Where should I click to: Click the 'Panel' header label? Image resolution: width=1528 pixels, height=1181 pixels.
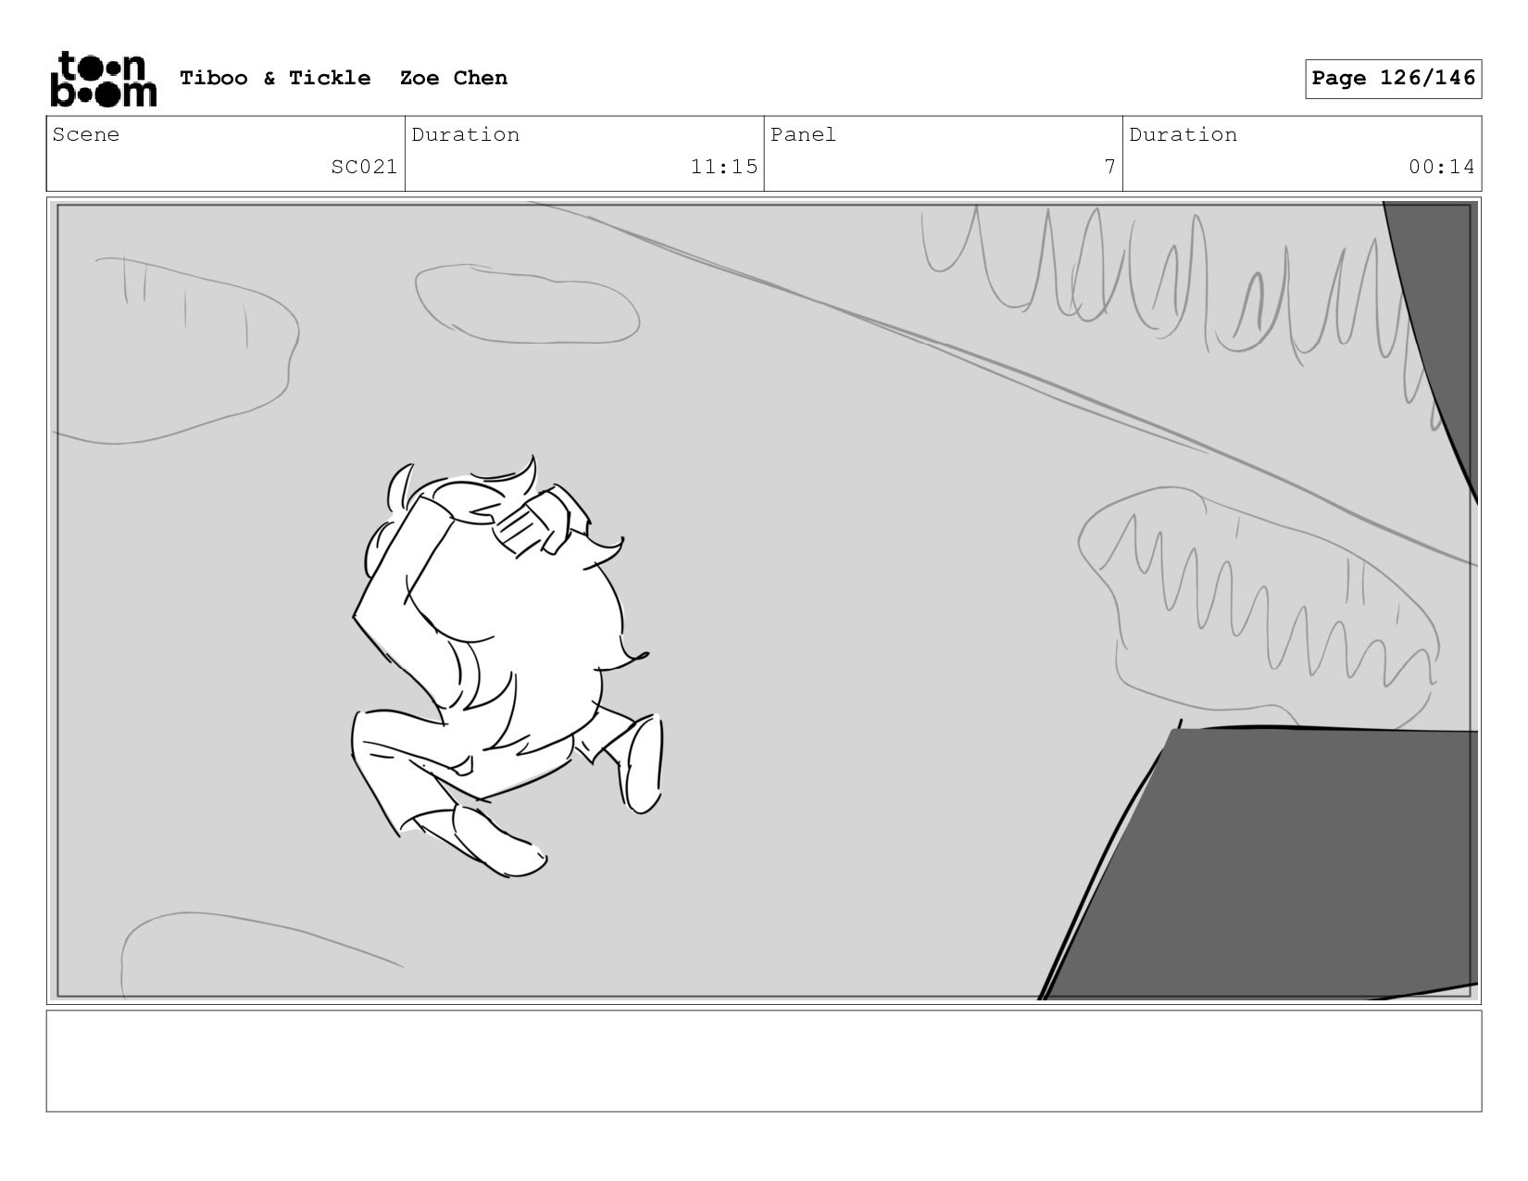803,134
